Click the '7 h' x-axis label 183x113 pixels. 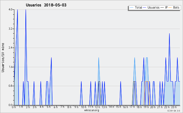point(63,107)
